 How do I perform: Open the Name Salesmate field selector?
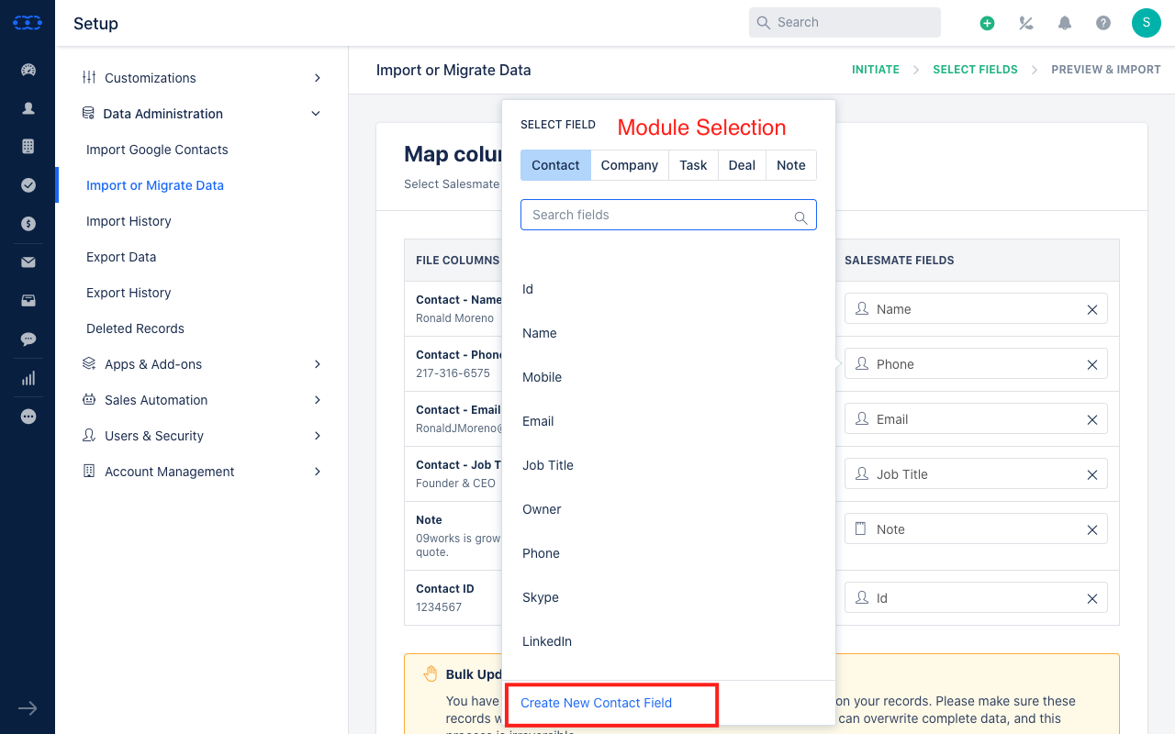point(976,309)
